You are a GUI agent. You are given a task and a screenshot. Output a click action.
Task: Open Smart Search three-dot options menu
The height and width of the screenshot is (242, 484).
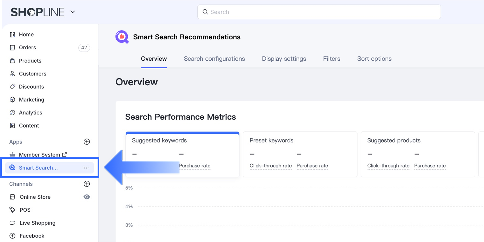click(87, 168)
